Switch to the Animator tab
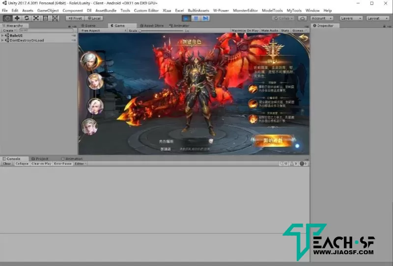Image resolution: width=393 pixels, height=266 pixels. pos(179,26)
